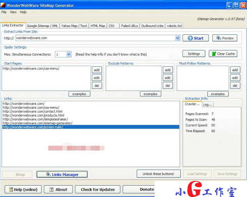Click the green X icon on Clear Cache
This screenshot has height=197, width=247.
point(214,54)
